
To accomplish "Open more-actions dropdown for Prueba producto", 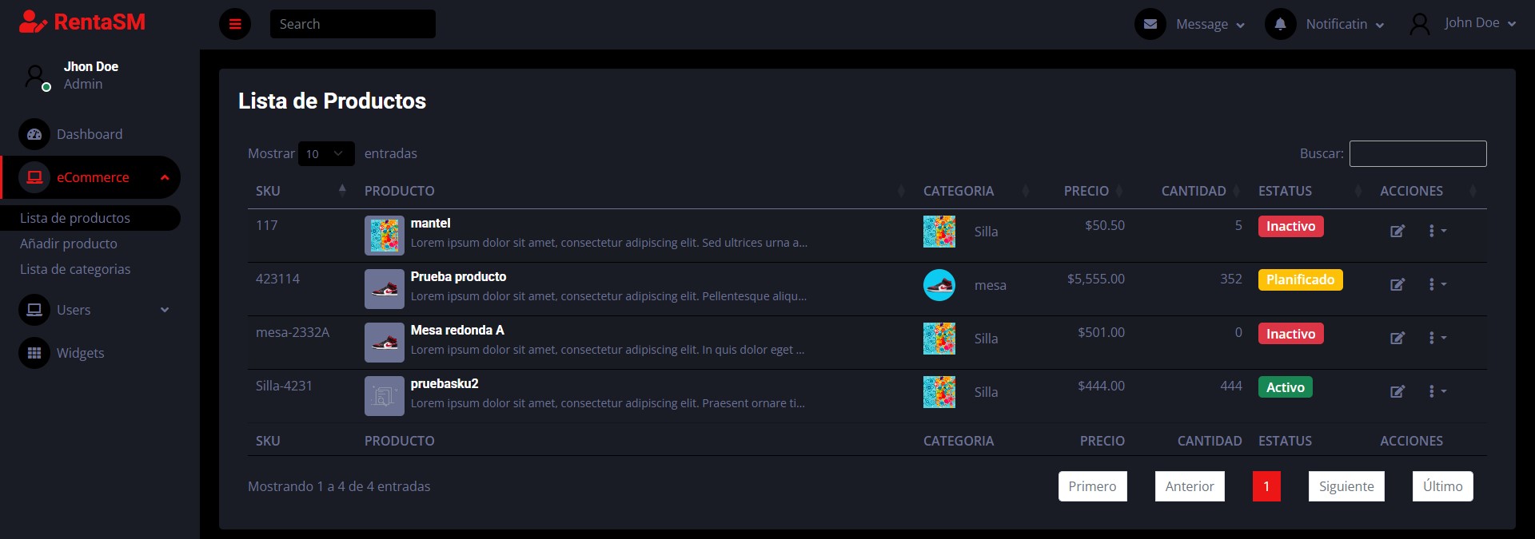I will click(x=1437, y=284).
